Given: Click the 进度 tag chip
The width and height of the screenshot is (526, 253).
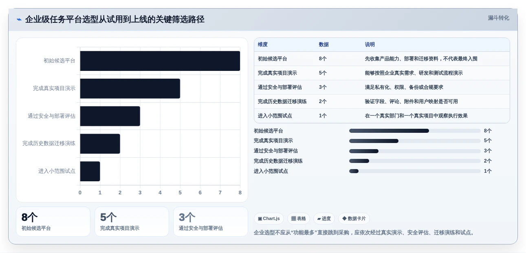Looking at the screenshot, I should pos(324,219).
